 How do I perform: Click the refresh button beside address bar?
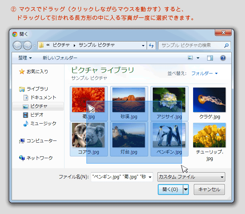151,45
